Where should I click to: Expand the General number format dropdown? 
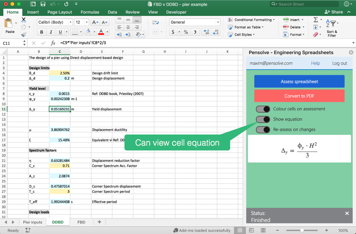pos(218,22)
